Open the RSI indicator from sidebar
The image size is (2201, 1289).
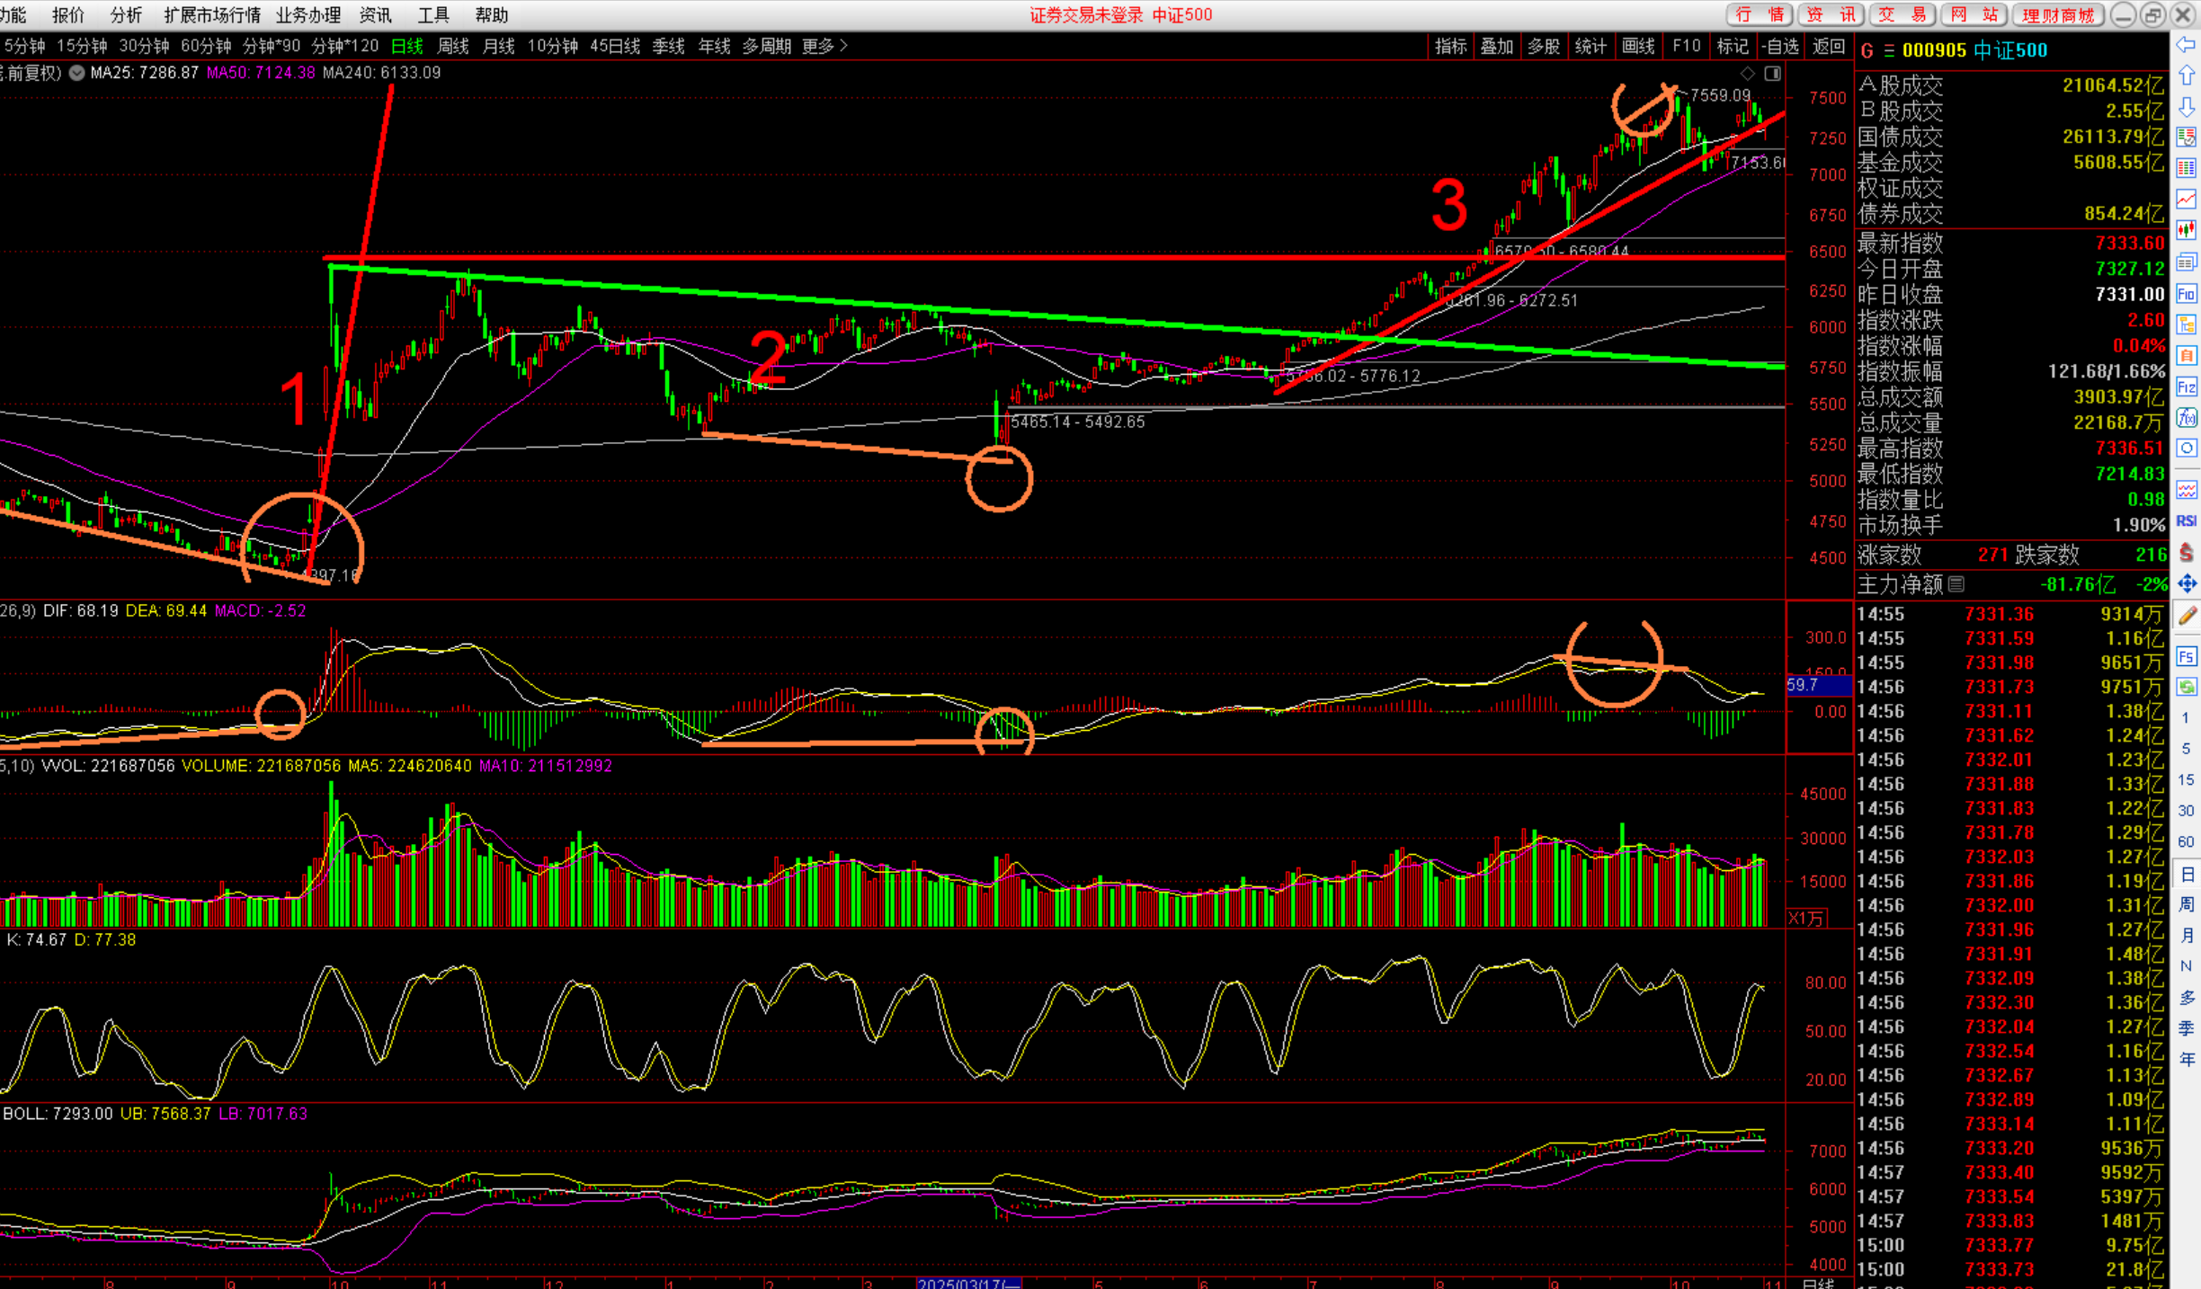pyautogui.click(x=2186, y=521)
